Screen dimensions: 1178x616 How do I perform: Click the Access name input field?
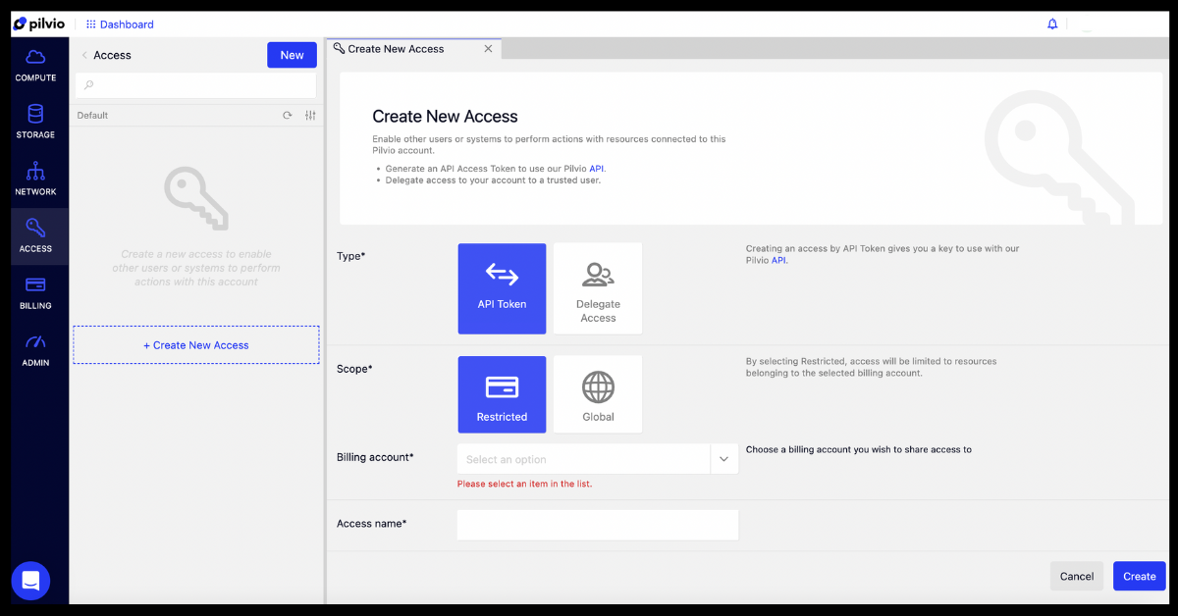pyautogui.click(x=597, y=525)
